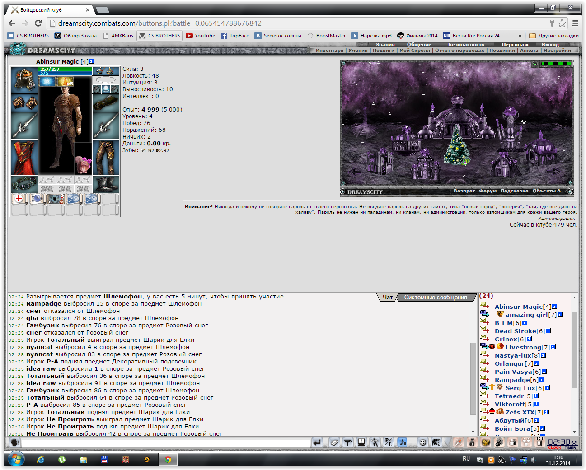Click the Подсказка link under the map
The image size is (586, 470).
tap(514, 191)
